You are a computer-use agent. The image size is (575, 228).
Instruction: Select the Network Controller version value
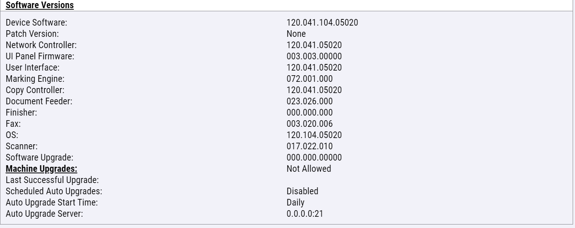[314, 45]
